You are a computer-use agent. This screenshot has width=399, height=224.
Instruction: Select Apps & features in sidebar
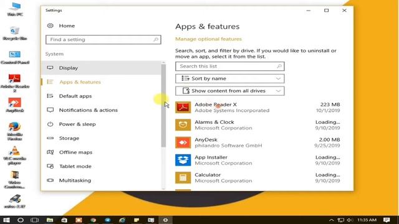[x=101, y=82]
